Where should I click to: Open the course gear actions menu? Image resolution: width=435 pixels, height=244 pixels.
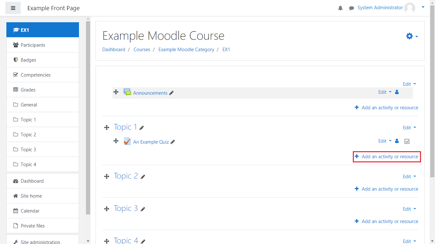tap(412, 36)
